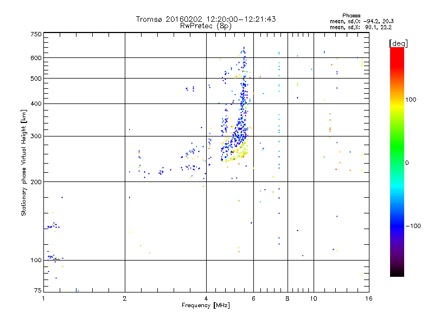This screenshot has height=325, width=434.
Task: Click the yellow band of the colorbar near 100
Action: 397,105
